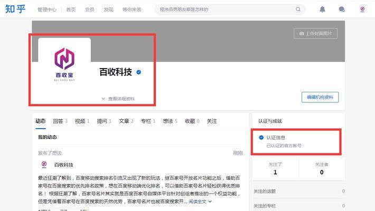Switch to the 专栏 tab
This screenshot has width=375, height=211.
point(148,121)
